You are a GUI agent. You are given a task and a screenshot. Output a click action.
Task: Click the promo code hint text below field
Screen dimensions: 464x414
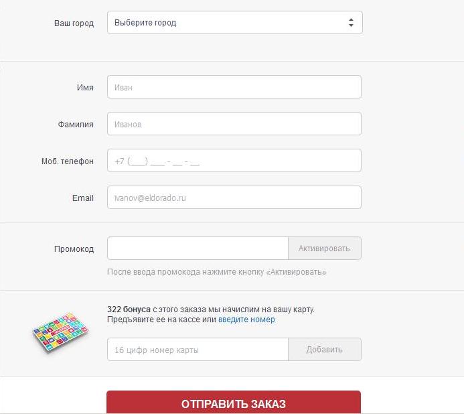(x=216, y=272)
